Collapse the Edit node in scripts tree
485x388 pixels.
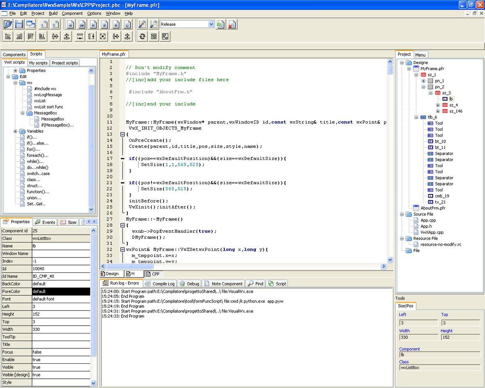click(x=8, y=77)
